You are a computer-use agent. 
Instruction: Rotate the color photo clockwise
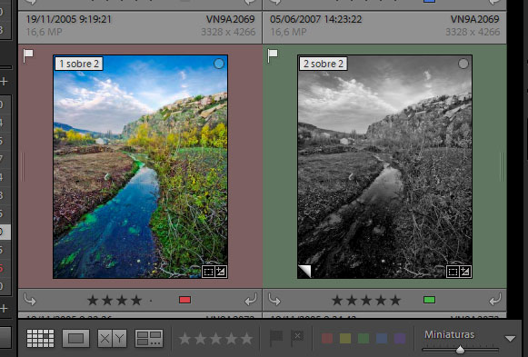251,299
